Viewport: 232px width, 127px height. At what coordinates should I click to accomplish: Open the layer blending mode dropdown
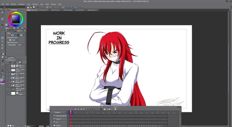[11, 60]
